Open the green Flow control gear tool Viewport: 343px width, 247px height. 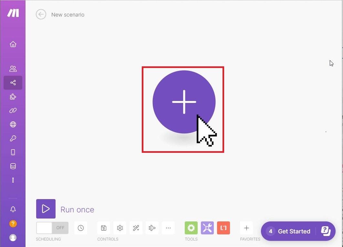[x=191, y=228]
